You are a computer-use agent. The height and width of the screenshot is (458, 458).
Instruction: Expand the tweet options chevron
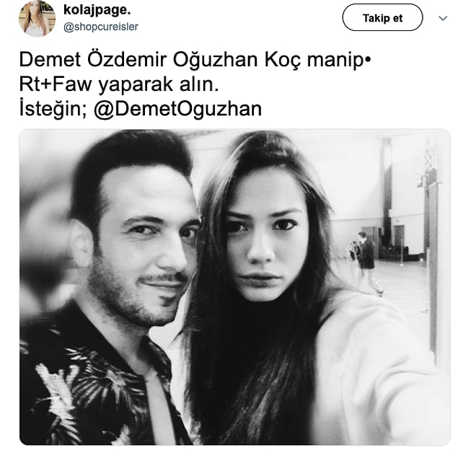point(443,18)
